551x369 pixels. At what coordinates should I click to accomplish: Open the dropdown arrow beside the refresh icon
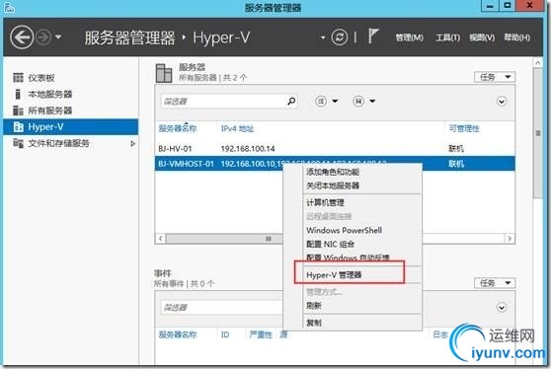[x=323, y=37]
